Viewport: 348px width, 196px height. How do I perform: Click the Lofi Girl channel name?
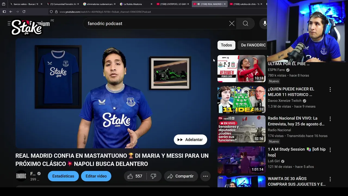274,161
